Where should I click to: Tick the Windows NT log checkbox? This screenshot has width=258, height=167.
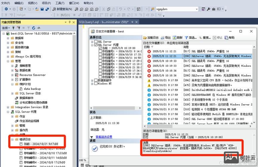(96, 83)
